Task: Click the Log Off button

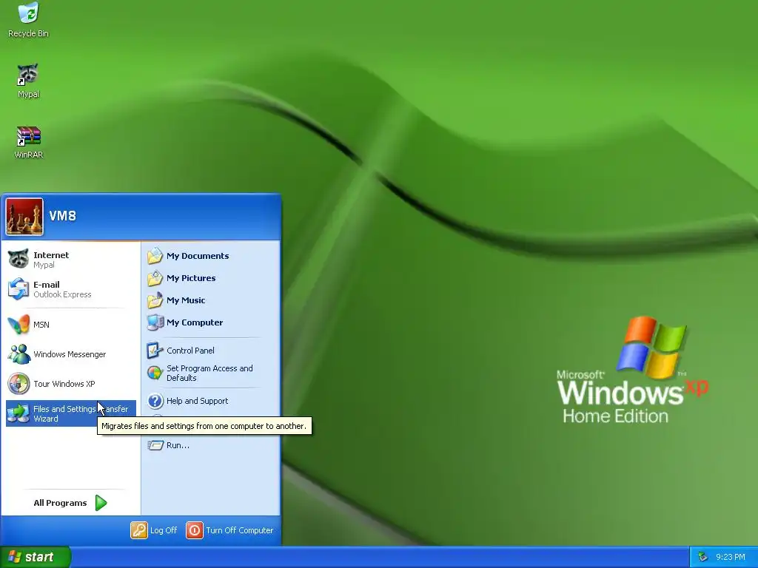Action: pyautogui.click(x=154, y=530)
